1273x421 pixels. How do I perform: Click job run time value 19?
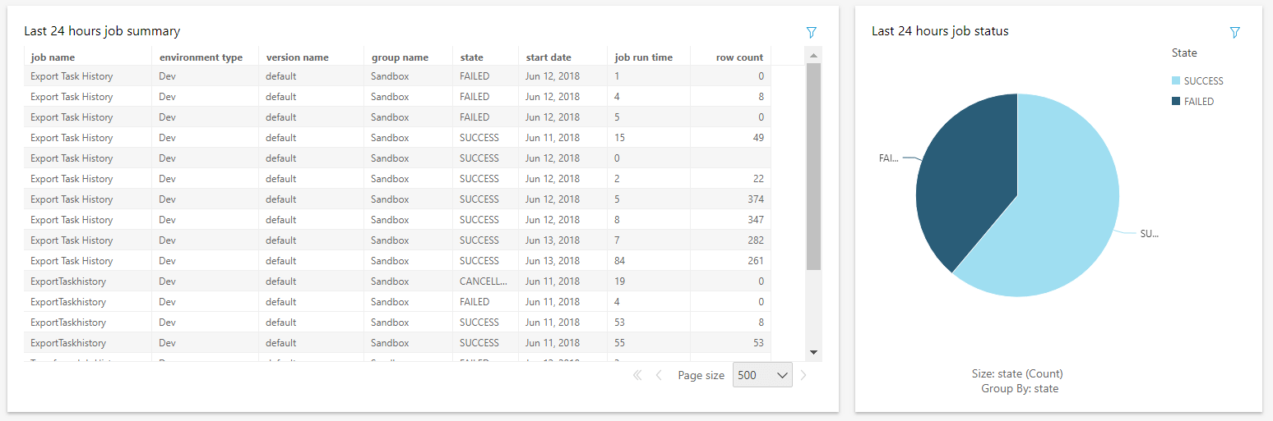(620, 281)
